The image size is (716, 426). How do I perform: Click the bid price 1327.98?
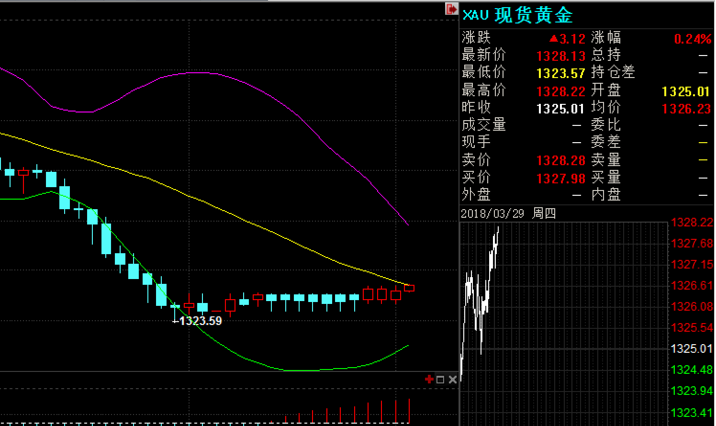click(x=561, y=179)
